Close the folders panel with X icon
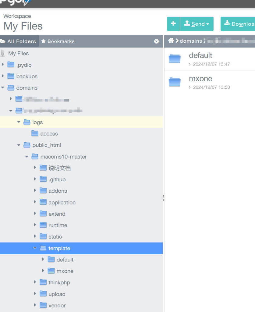 click(x=156, y=41)
